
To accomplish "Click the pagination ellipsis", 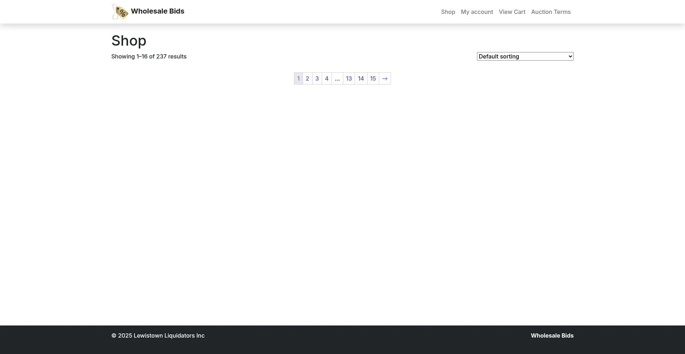I will tap(338, 78).
